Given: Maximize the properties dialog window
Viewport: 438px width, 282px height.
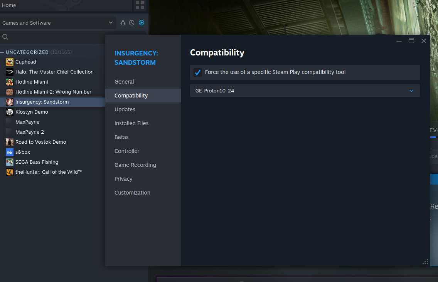Looking at the screenshot, I should 411,41.
